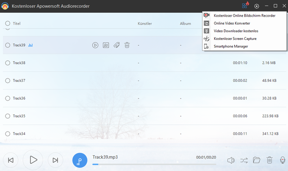The width and height of the screenshot is (288, 171).
Task: Select the Track34 radio button
Action: coord(8,134)
